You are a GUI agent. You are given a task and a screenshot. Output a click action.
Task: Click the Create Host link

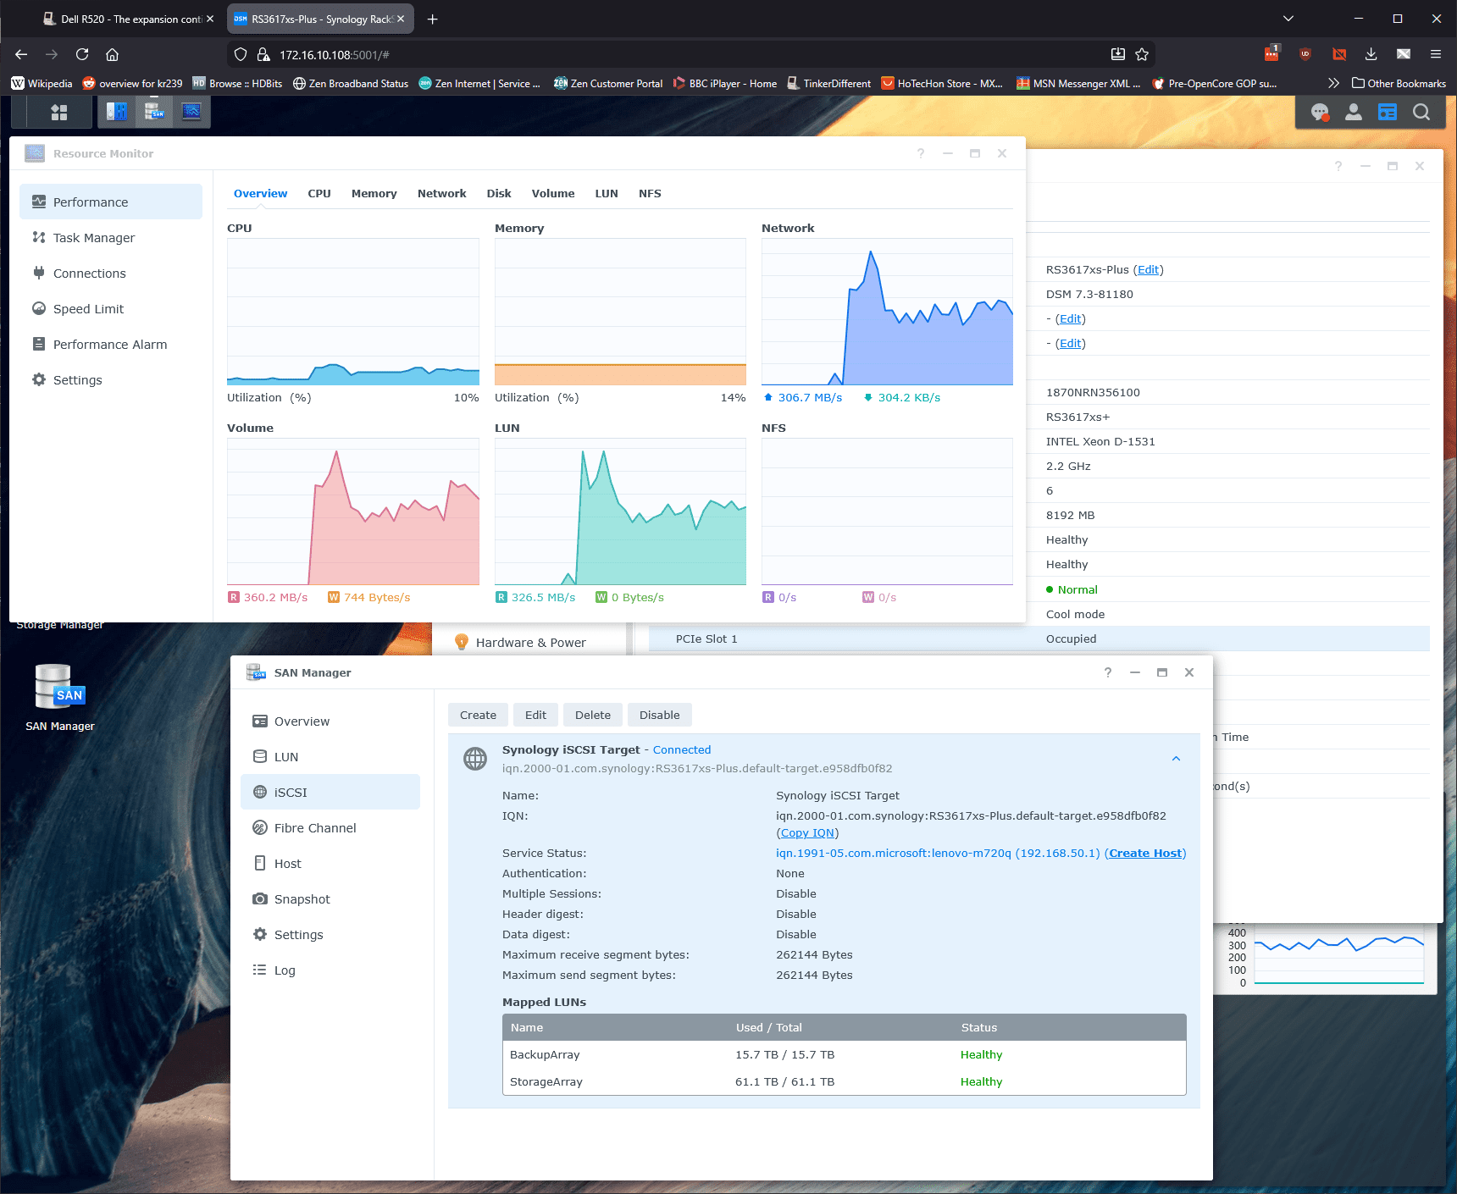(1144, 854)
